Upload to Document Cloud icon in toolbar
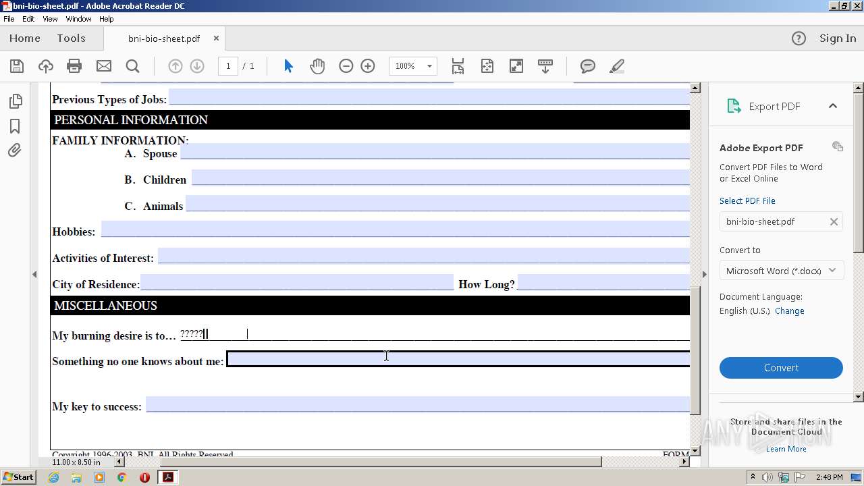 click(45, 66)
